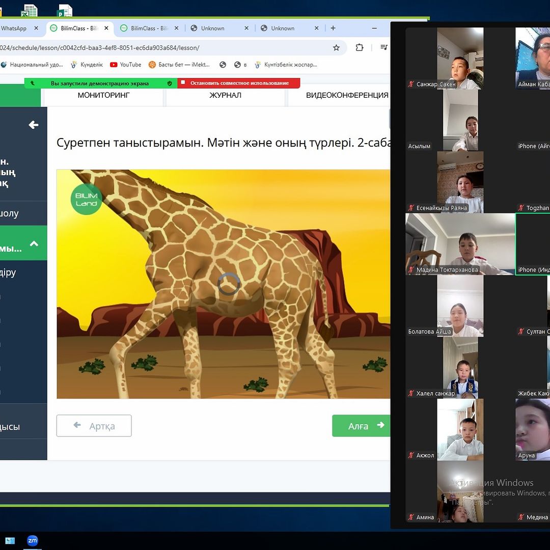
Task: Click muted mic icon next to Медина
Action: [x=521, y=517]
